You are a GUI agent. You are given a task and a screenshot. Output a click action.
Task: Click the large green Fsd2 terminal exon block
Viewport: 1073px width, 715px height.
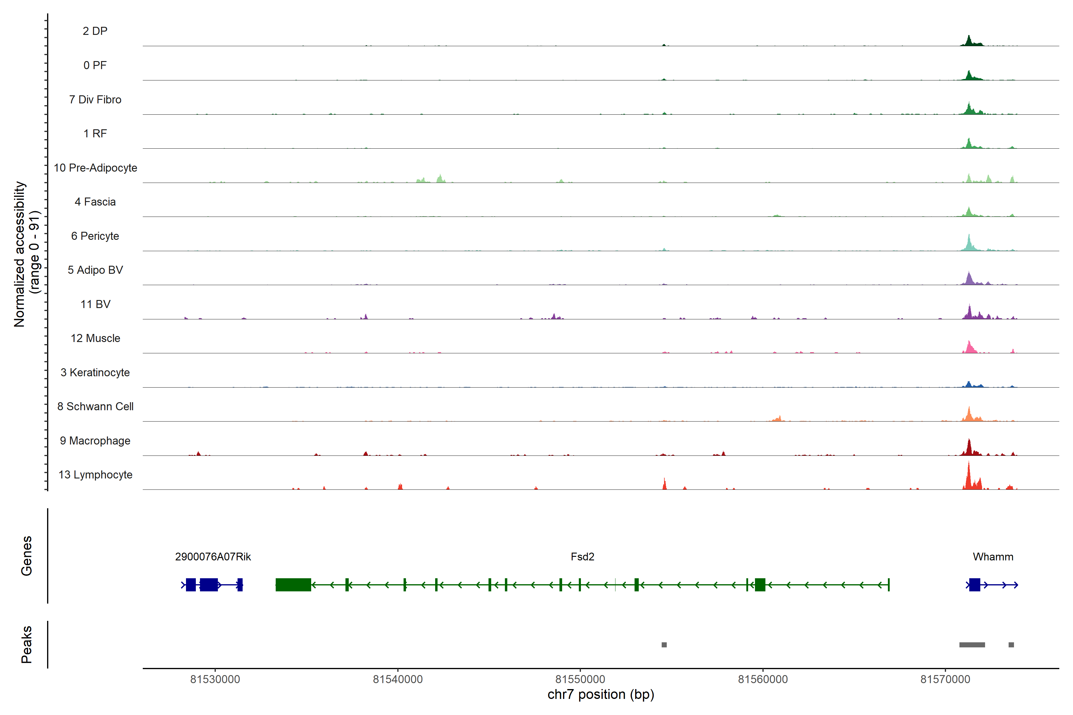point(293,585)
